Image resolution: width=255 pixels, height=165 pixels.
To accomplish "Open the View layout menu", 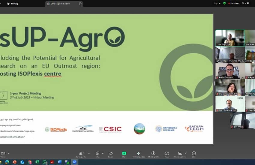I will pyautogui.click(x=246, y=3).
